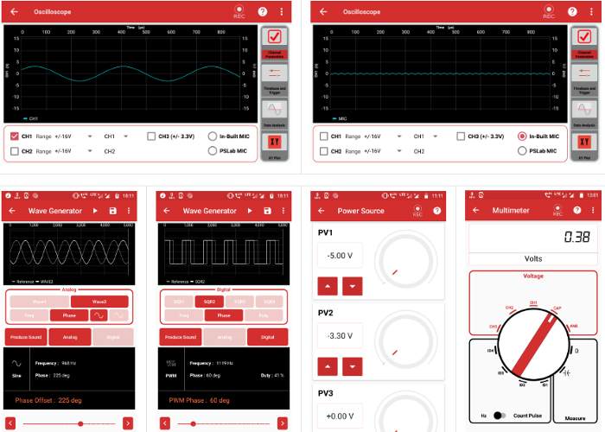Viewport: 605px width, 432px height.
Task: Open CH2 range dropdown in right Oscilloscope
Action: click(399, 151)
